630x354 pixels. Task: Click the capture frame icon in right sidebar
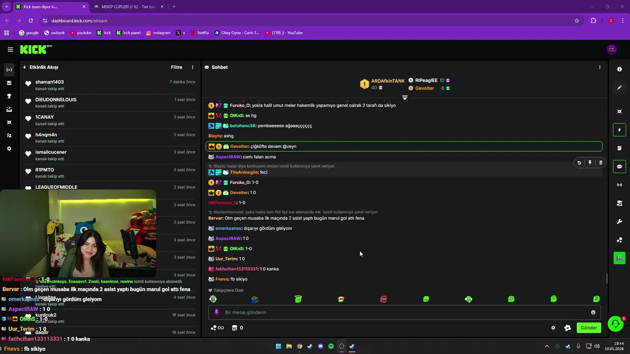coord(619,112)
